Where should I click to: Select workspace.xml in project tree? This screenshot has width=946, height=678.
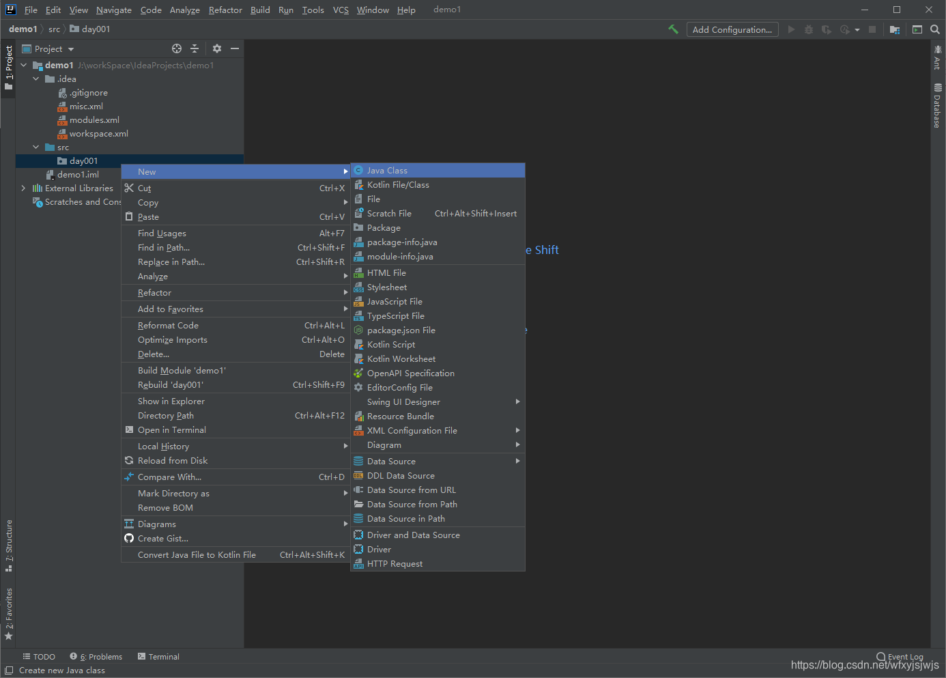click(98, 134)
